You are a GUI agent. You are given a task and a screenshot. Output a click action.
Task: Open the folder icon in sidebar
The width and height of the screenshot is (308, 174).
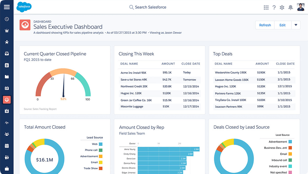tap(7, 77)
